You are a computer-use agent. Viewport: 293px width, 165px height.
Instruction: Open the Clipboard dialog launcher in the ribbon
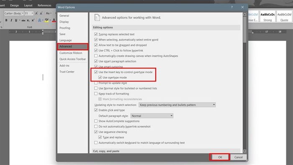click(x=2, y=27)
